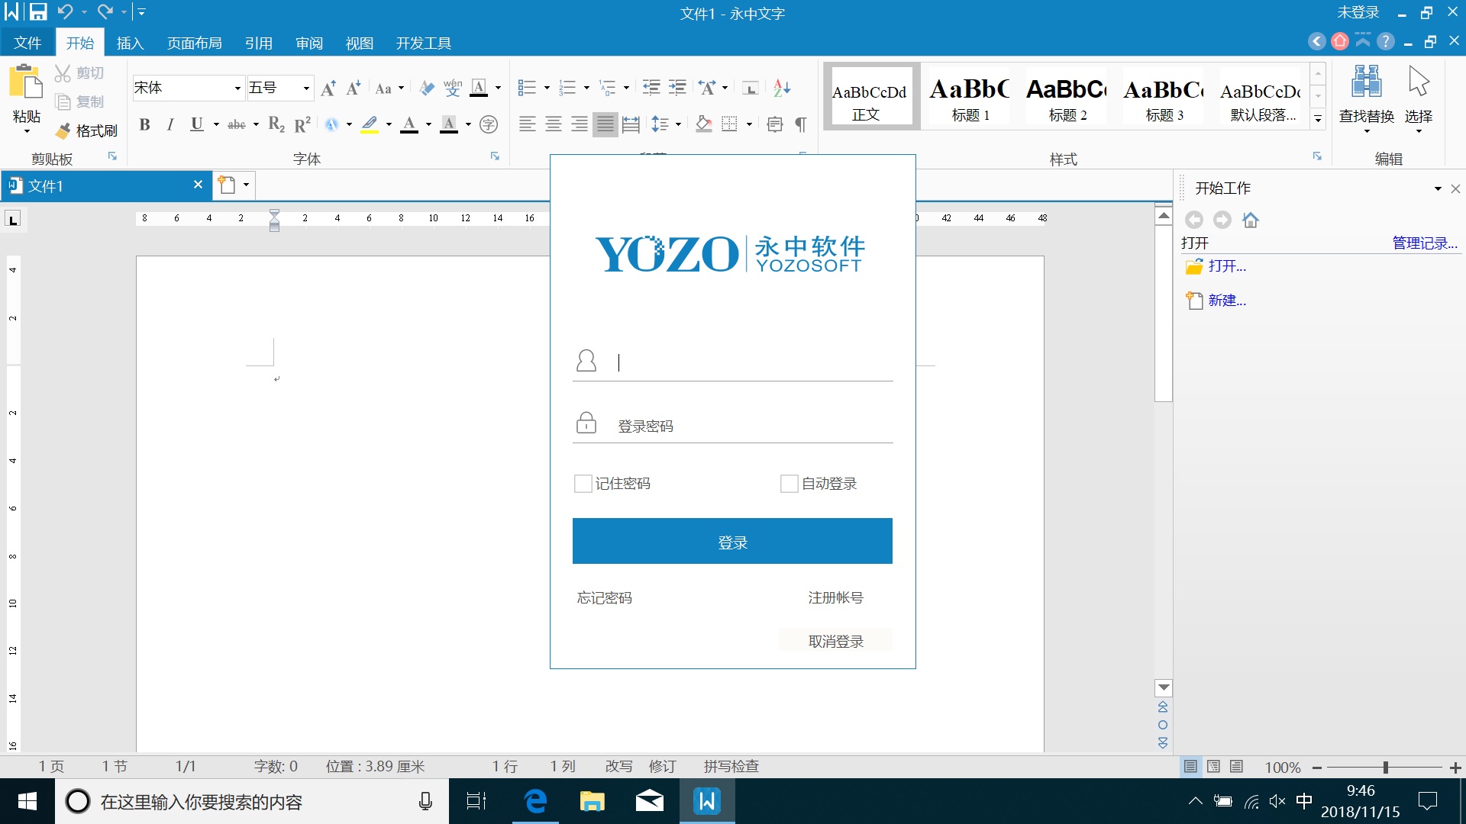The image size is (1466, 824).
Task: Click the numbered list icon
Action: pos(567,89)
